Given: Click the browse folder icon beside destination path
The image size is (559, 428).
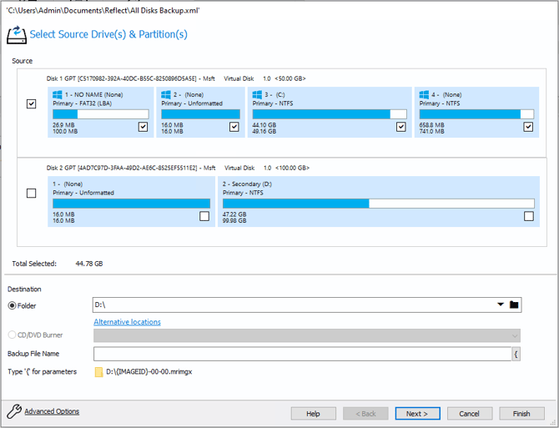Looking at the screenshot, I should click(514, 305).
